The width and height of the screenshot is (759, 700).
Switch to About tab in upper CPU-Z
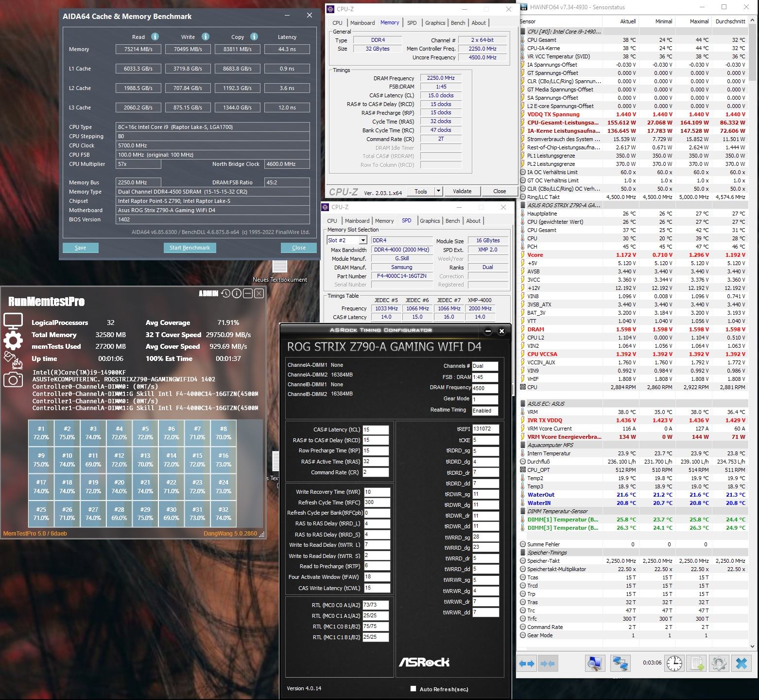coord(479,23)
